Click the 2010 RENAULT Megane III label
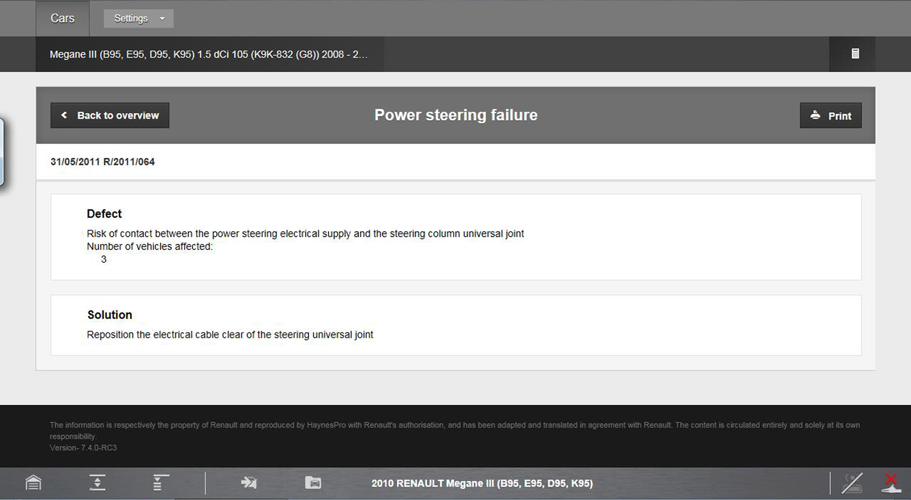This screenshot has height=500, width=911. 482,484
